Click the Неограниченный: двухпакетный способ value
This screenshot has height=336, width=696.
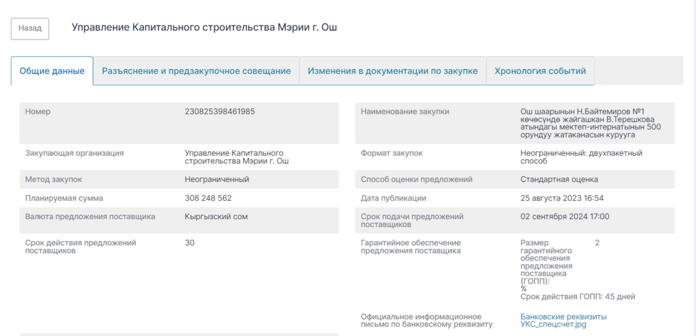581,157
